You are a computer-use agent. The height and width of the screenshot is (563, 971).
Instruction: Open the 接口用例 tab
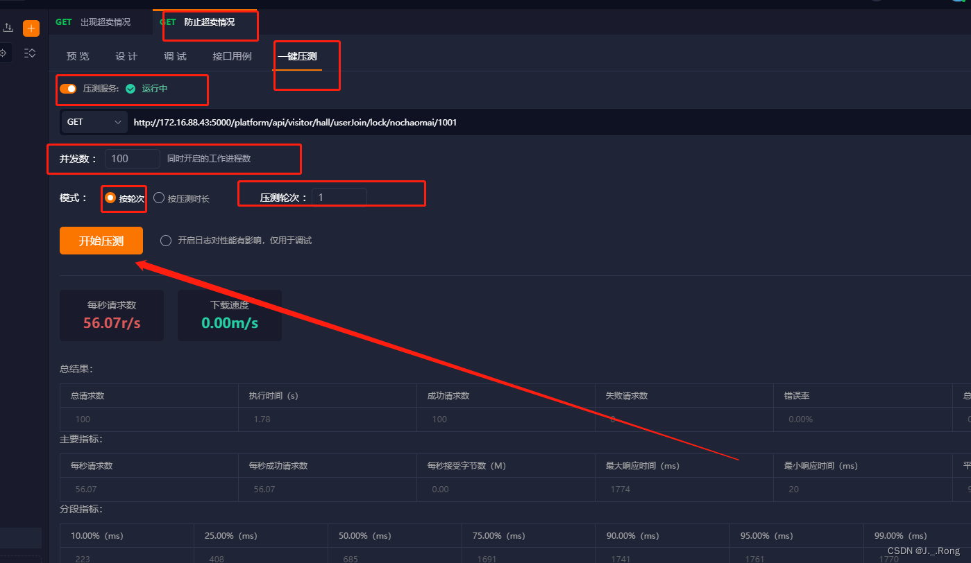[x=232, y=56]
